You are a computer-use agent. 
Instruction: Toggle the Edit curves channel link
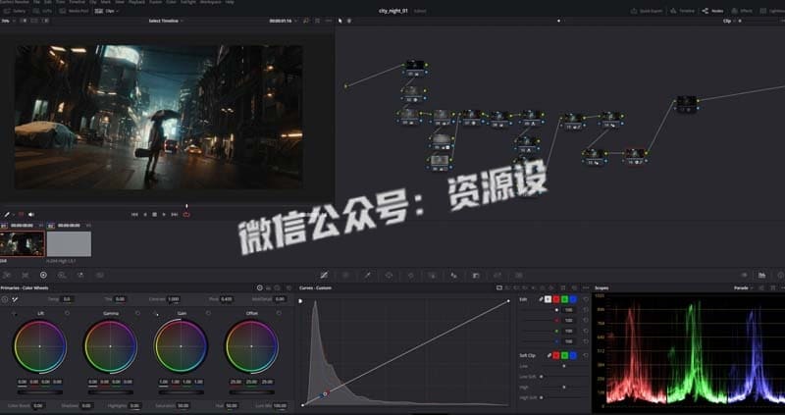point(541,299)
